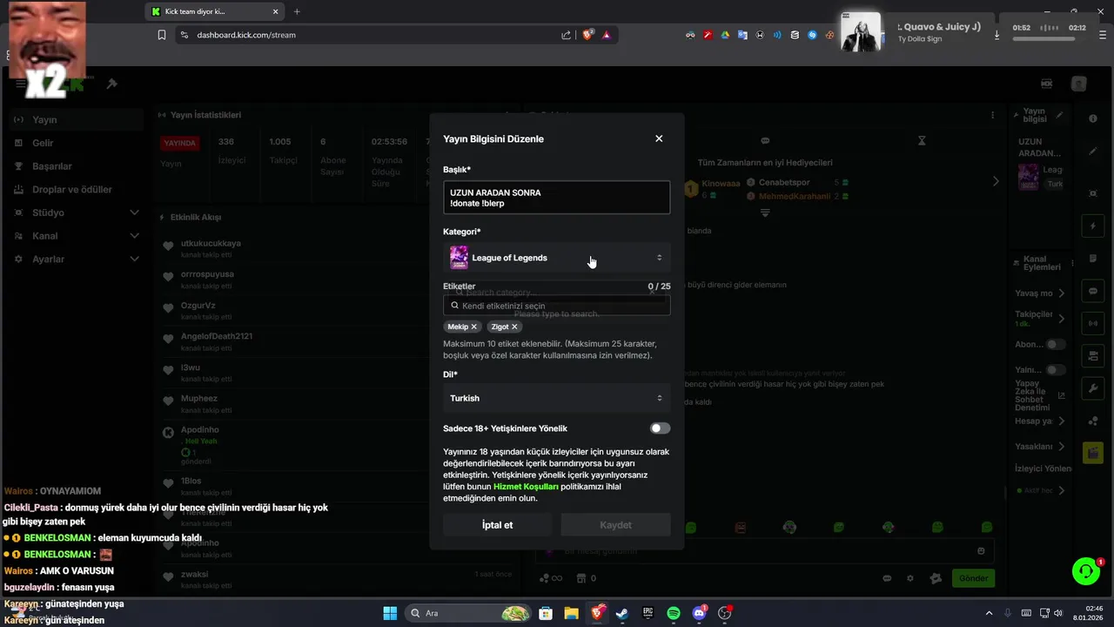1114x627 pixels.
Task: Open Steam from the taskbar
Action: tap(622, 613)
